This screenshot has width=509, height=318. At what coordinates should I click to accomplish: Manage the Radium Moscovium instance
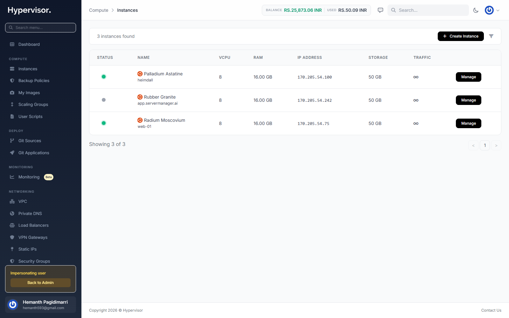[469, 123]
